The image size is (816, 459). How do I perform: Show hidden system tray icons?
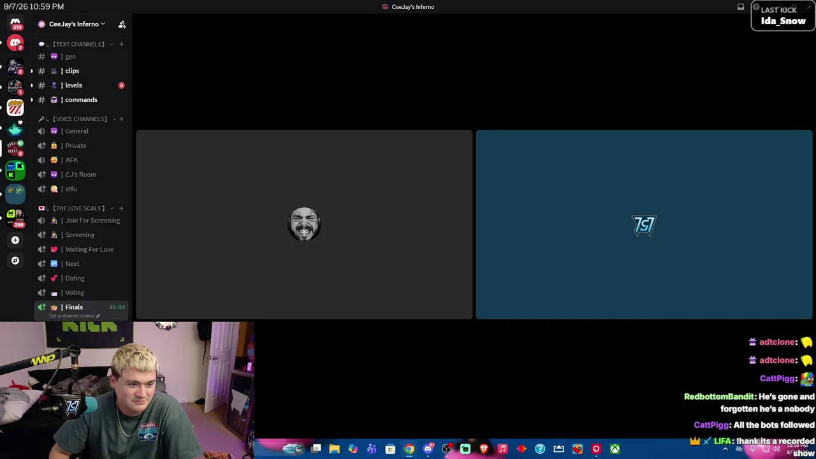point(725,449)
